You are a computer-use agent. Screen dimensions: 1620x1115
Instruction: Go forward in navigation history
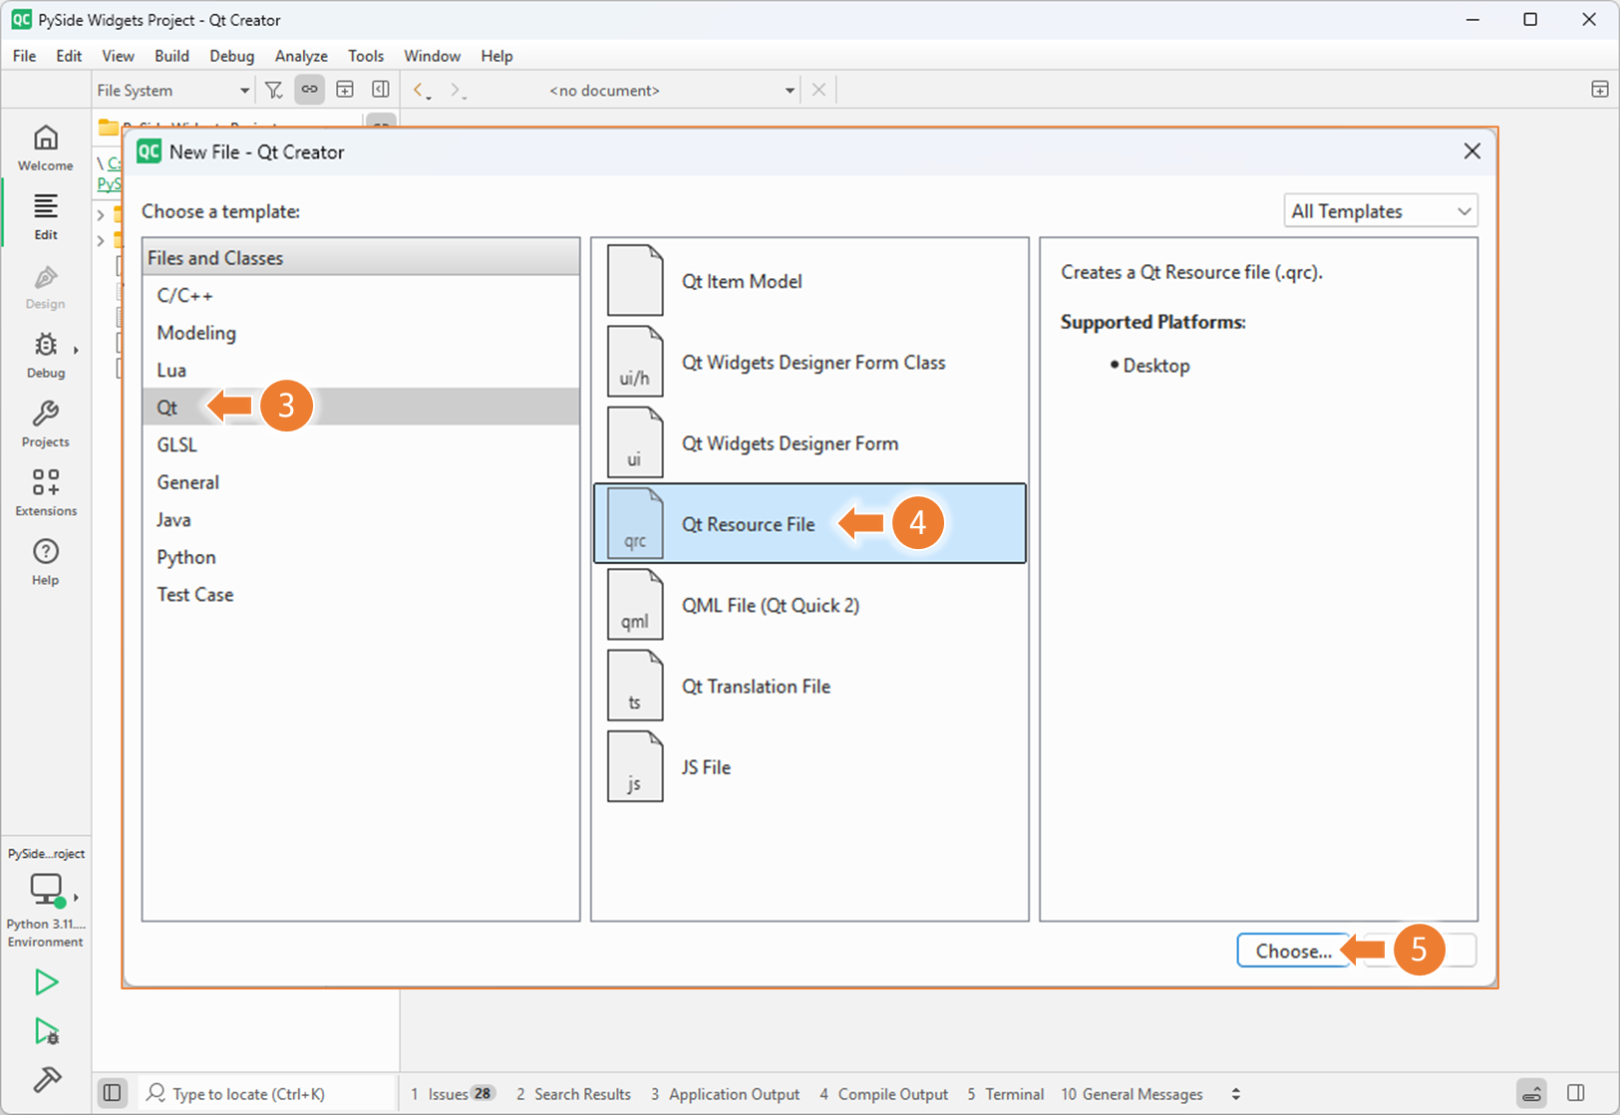[x=457, y=90]
